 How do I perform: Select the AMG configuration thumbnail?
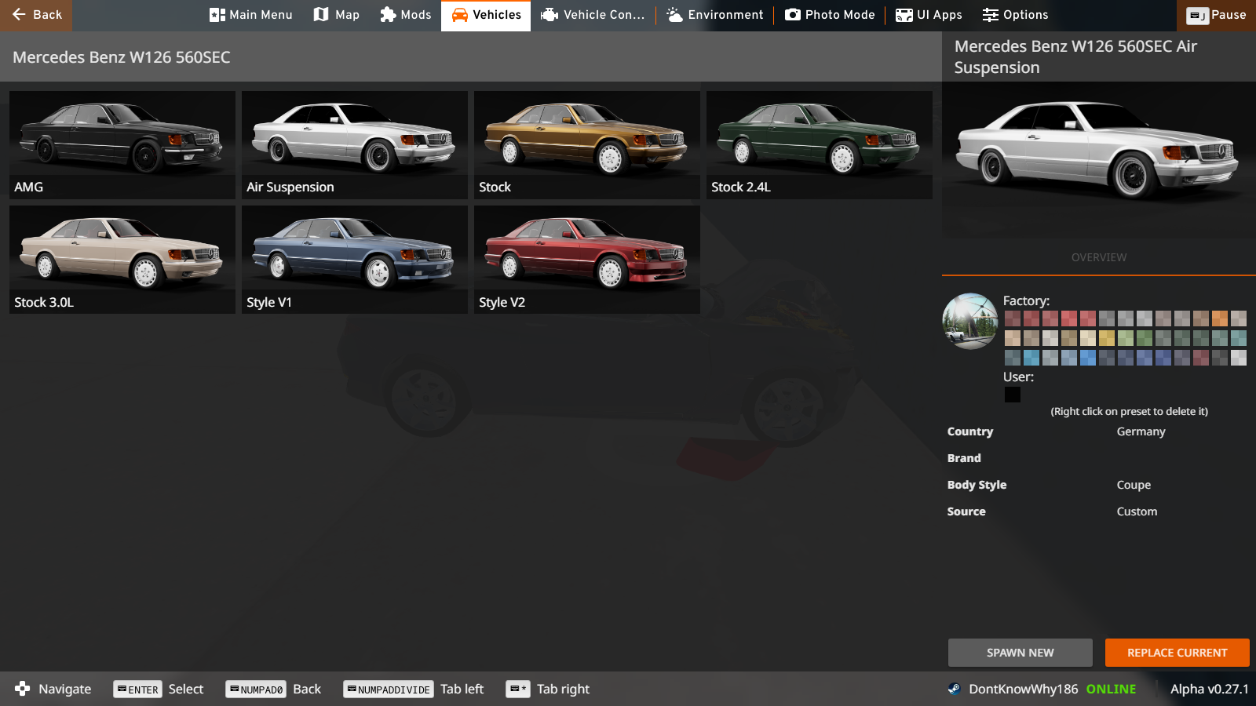point(122,145)
